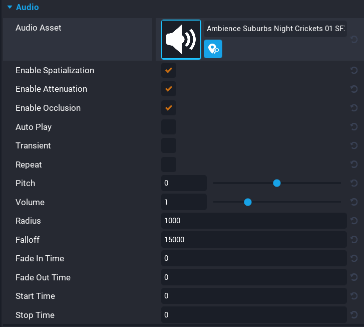
Task: Collapse the Audio section
Action: click(x=10, y=8)
